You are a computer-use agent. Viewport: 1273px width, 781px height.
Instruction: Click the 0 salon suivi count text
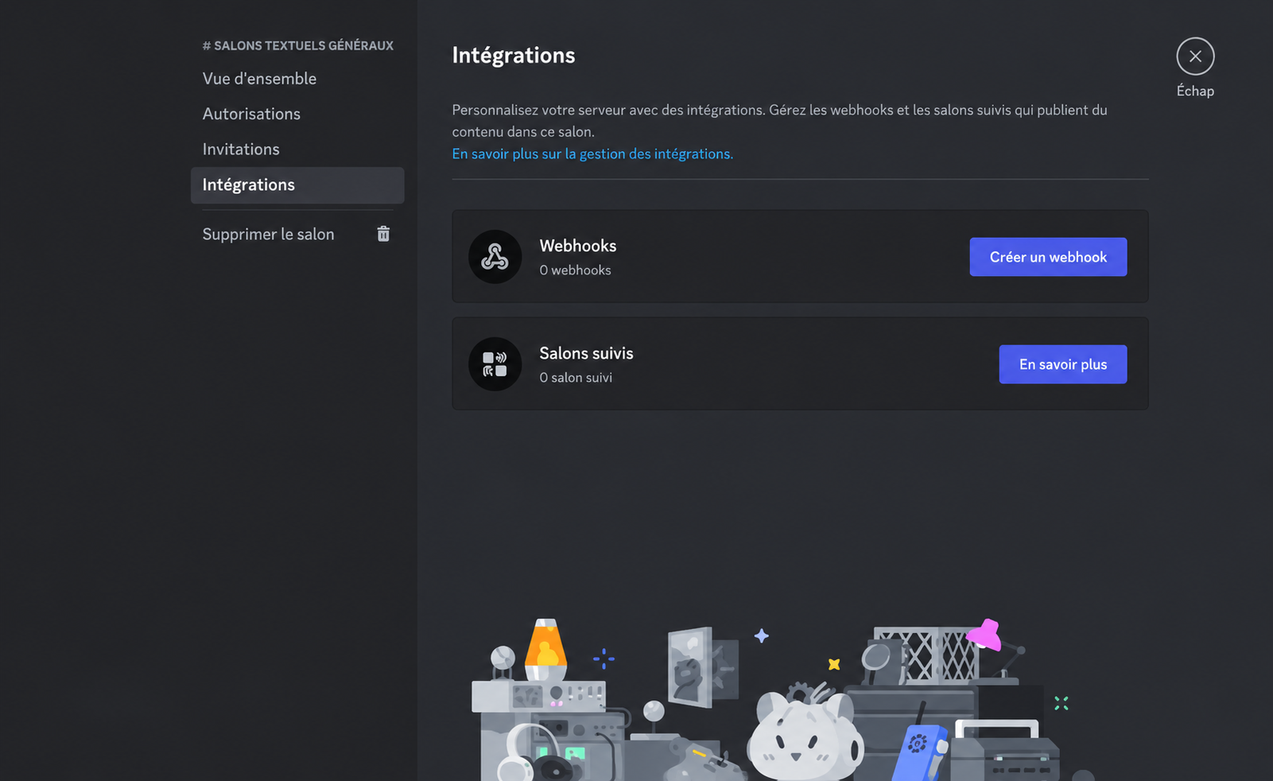coord(576,378)
